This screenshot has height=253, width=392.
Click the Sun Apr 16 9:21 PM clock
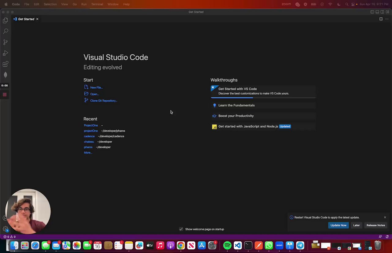click(x=373, y=4)
